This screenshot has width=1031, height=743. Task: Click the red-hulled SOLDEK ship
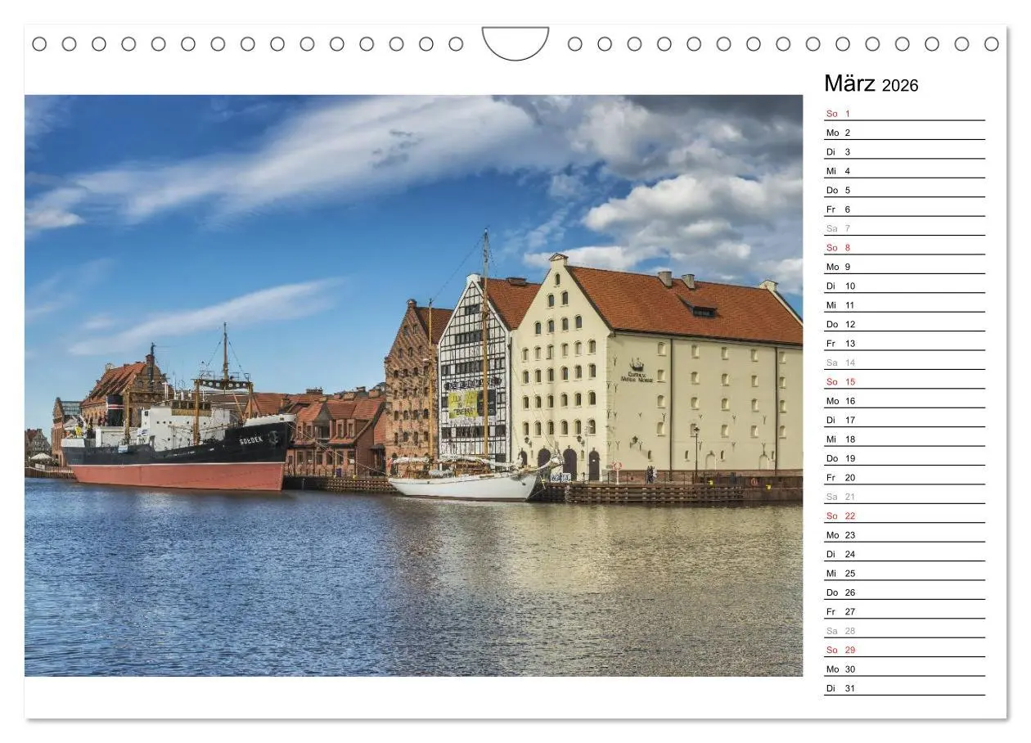[180, 450]
